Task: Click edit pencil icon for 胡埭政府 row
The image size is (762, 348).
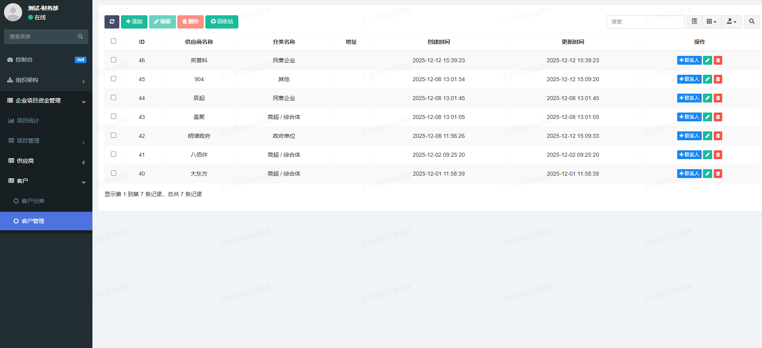Action: 707,136
